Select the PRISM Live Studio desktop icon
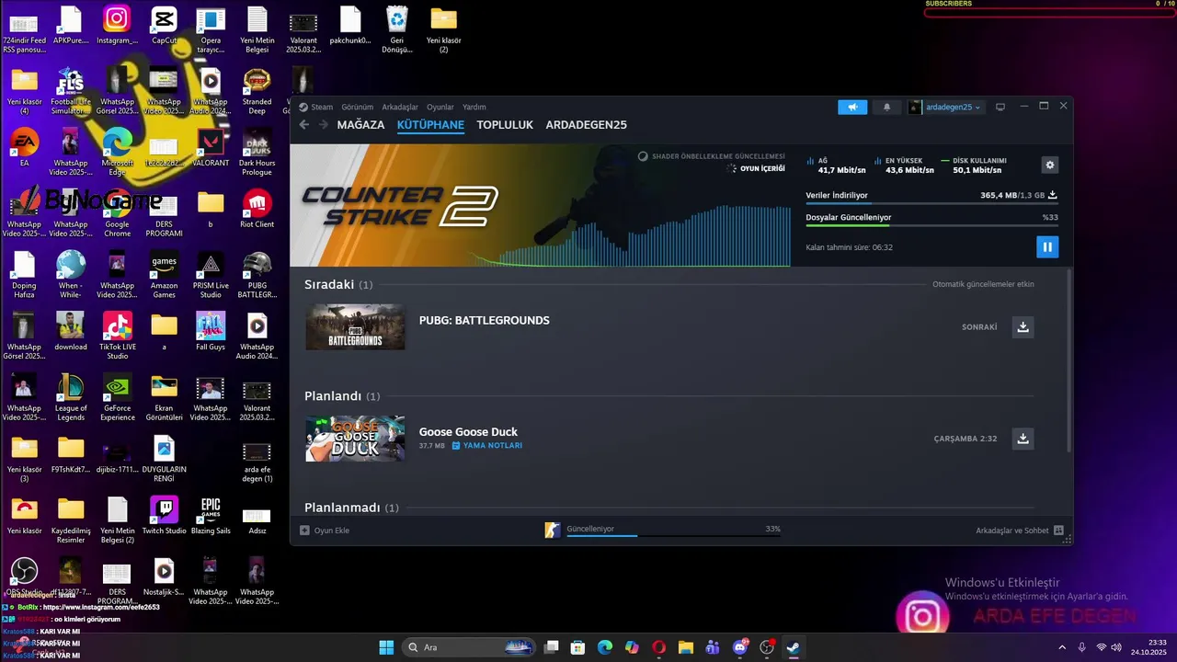1177x662 pixels. pos(211,275)
